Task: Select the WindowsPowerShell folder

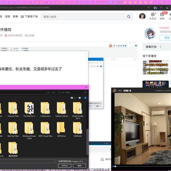Action: 29,130
